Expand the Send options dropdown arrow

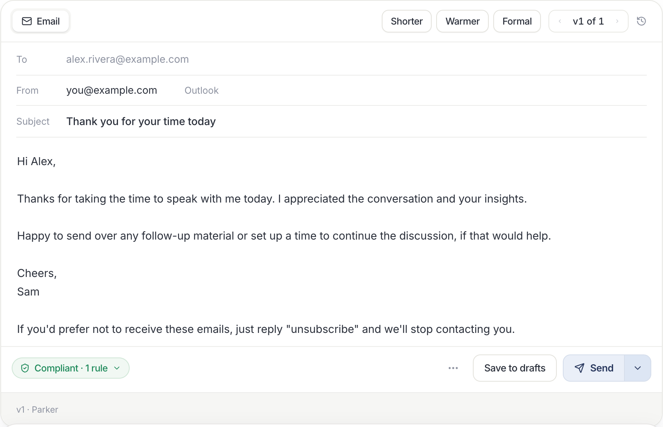click(x=638, y=368)
